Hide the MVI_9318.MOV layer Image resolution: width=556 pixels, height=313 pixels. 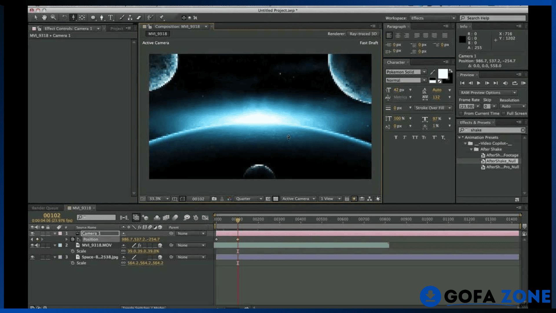(32, 245)
